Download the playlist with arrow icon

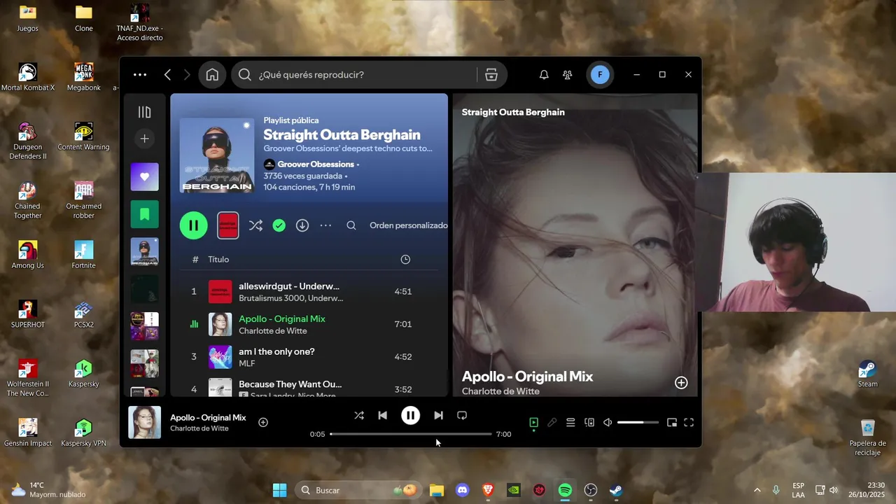[302, 225]
